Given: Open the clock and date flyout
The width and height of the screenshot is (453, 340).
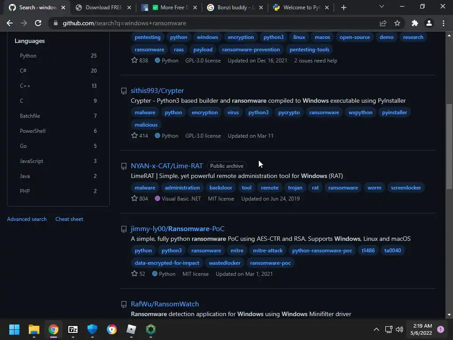Looking at the screenshot, I should (421, 329).
